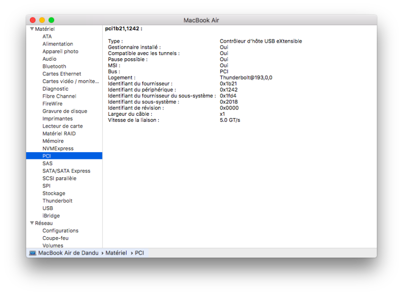
Task: Open the Bluetooth category
Action: click(54, 66)
